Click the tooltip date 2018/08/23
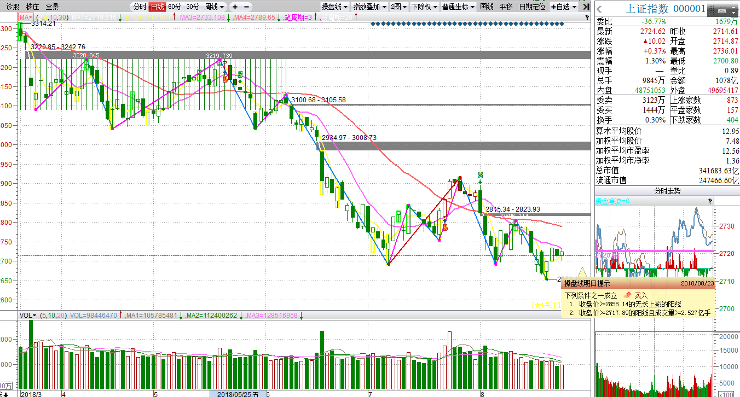The height and width of the screenshot is (397, 740). point(697,283)
